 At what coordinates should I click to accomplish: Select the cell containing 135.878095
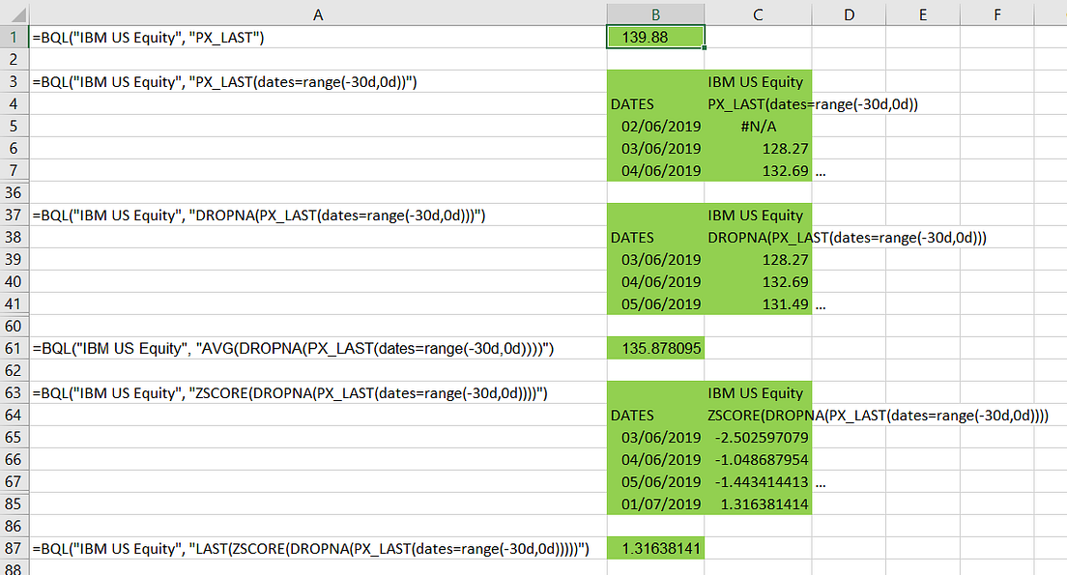[x=655, y=348]
